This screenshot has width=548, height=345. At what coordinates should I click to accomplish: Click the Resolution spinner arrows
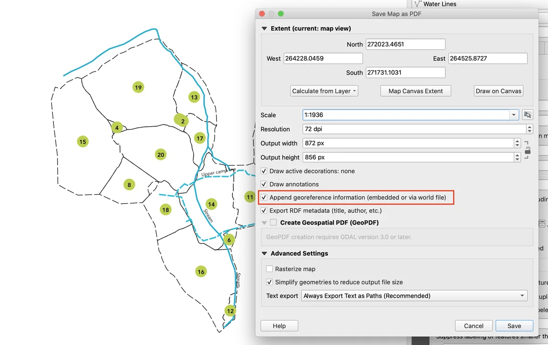(x=529, y=129)
